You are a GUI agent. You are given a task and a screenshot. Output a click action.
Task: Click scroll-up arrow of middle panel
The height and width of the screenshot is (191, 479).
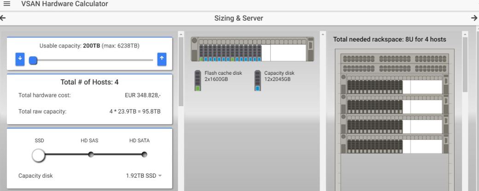click(x=323, y=34)
